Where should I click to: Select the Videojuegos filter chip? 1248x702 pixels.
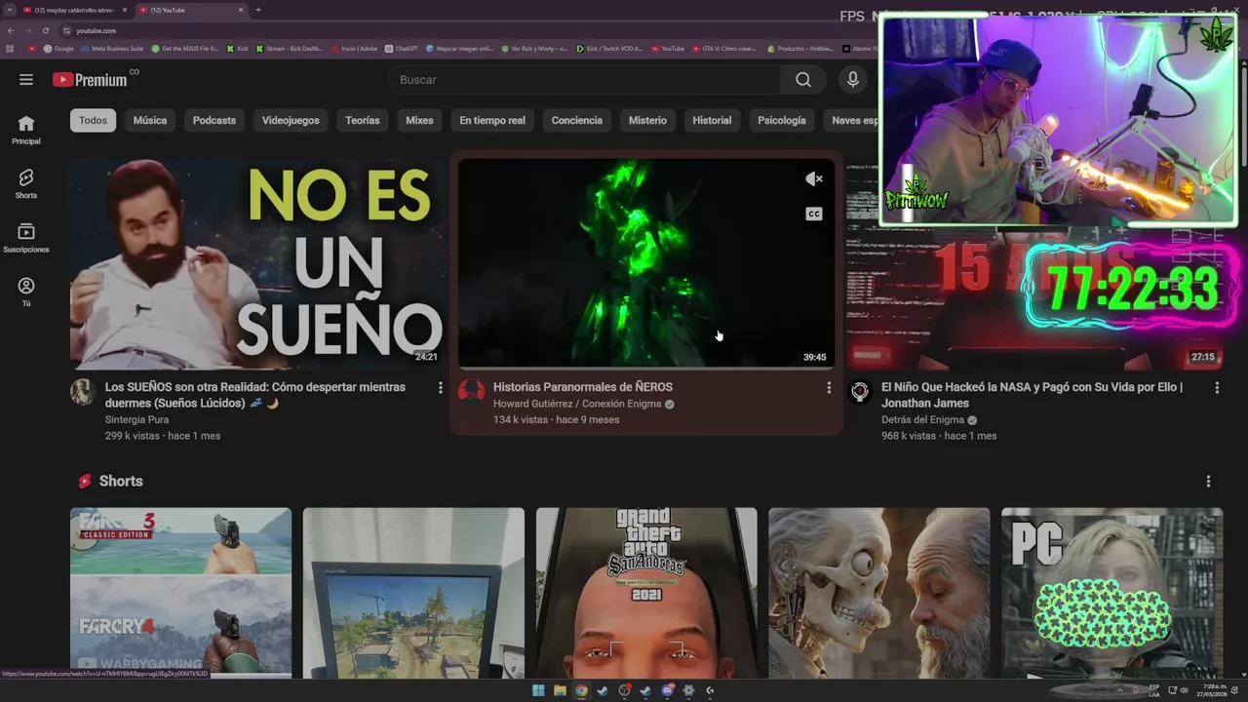tap(291, 120)
